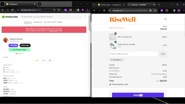
Task: Open new tab in the RiseWell window
Action: [x=159, y=5]
